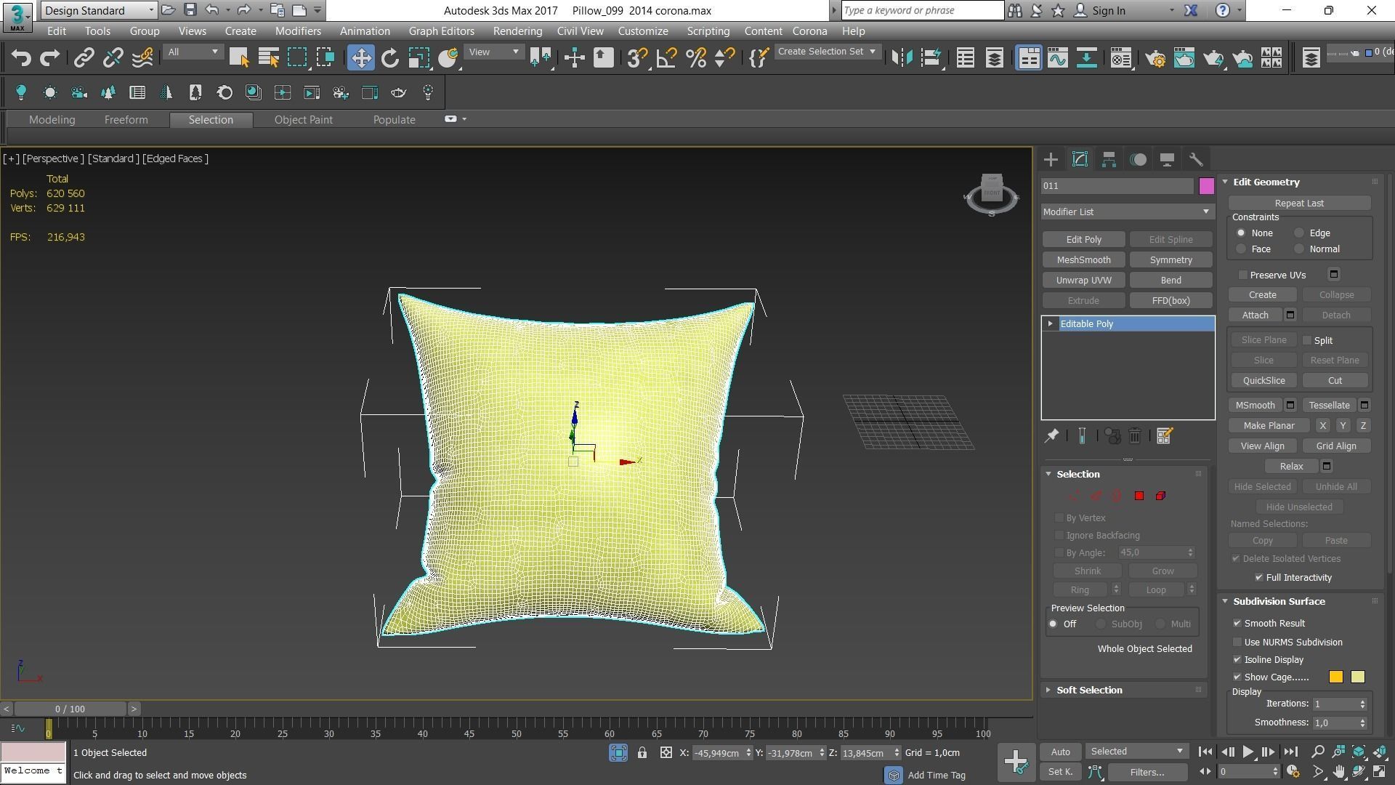The width and height of the screenshot is (1395, 785).
Task: Activate the Select and Move tool
Action: (360, 57)
